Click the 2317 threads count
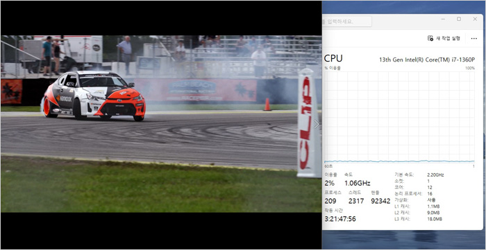Screen dimensions: 486x250 356,201
